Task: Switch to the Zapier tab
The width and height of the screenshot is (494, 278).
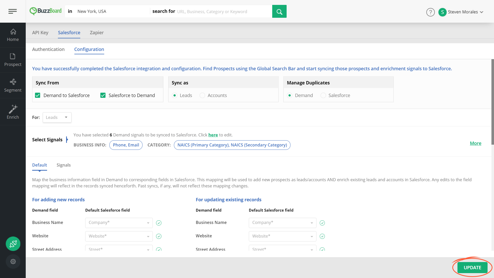Action: pyautogui.click(x=97, y=33)
